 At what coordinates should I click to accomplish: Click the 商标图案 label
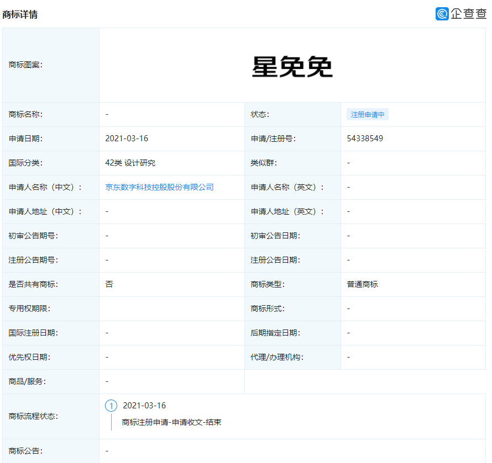[26, 65]
